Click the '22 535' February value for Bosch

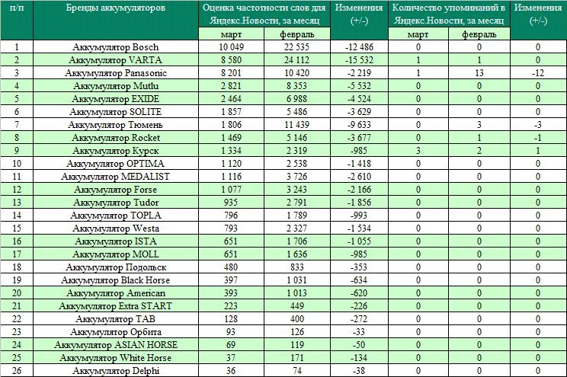click(297, 47)
